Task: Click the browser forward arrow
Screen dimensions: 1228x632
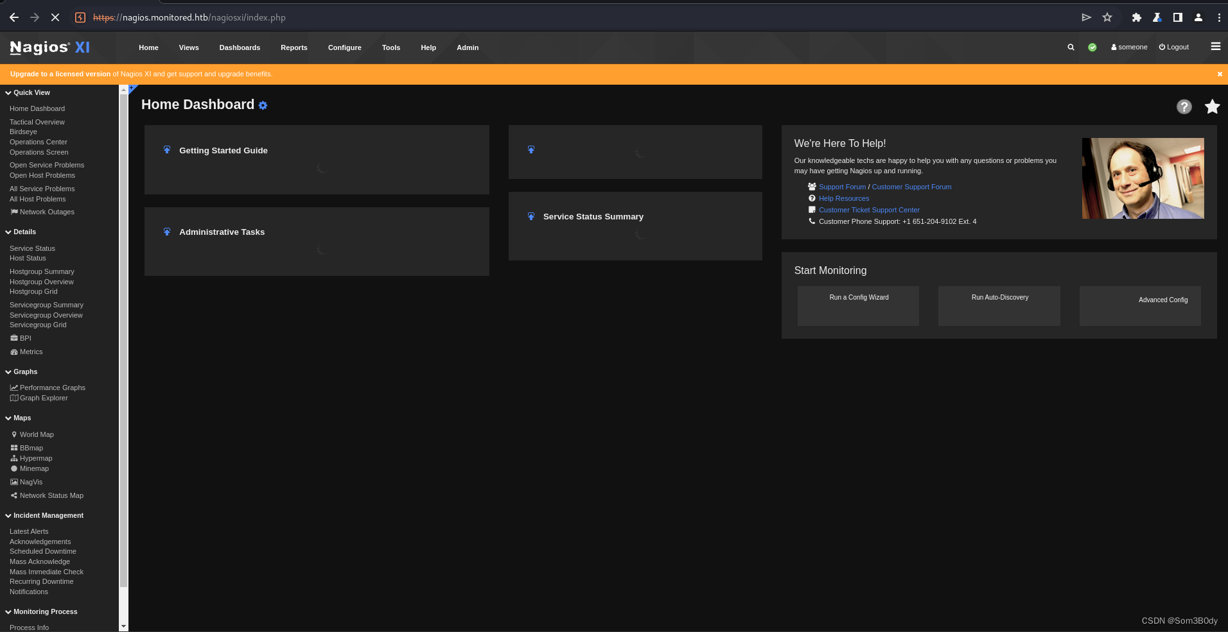Action: tap(35, 17)
